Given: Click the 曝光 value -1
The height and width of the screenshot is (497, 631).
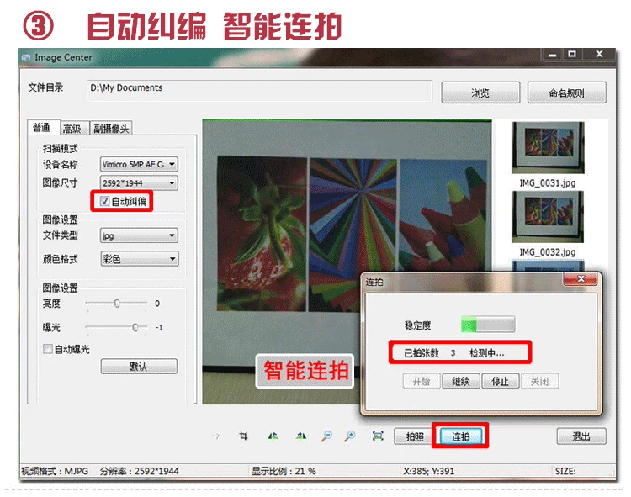Looking at the screenshot, I should 159,327.
